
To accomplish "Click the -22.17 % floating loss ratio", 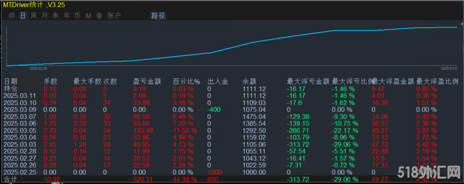I will 345,130.
